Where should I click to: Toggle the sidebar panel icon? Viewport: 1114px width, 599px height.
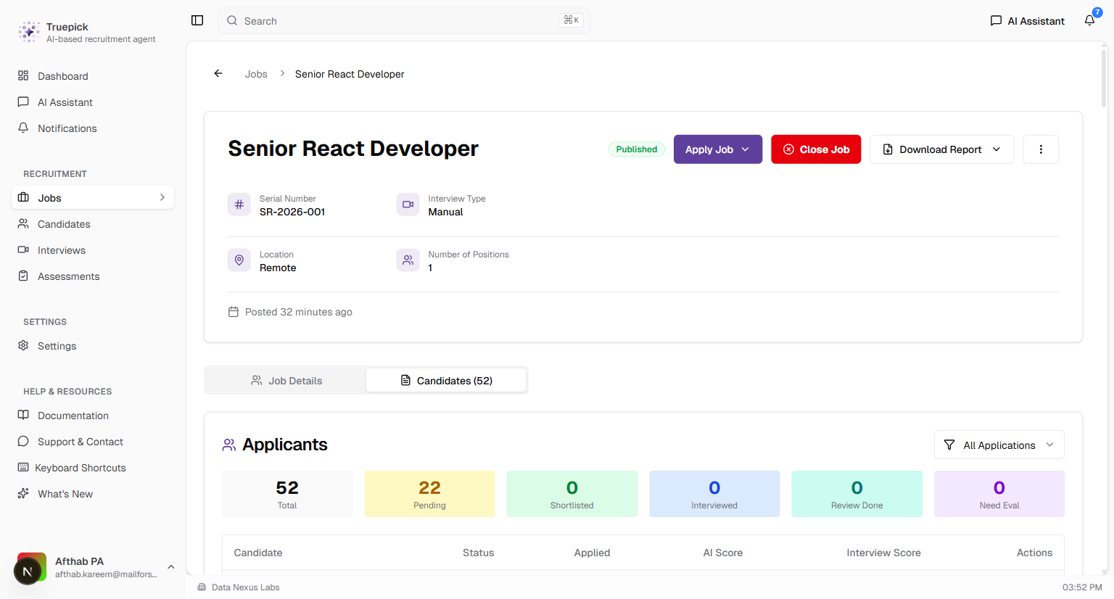click(x=197, y=20)
